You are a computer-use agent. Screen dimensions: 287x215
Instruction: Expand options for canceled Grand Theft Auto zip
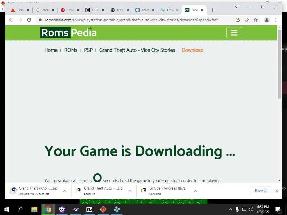pos(130,191)
